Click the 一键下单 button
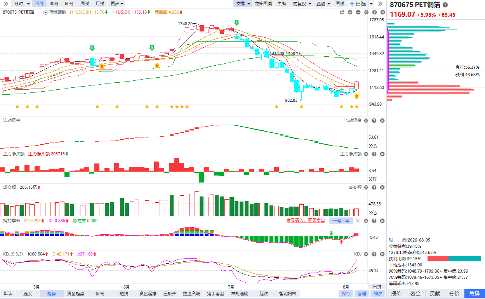 tap(341, 221)
